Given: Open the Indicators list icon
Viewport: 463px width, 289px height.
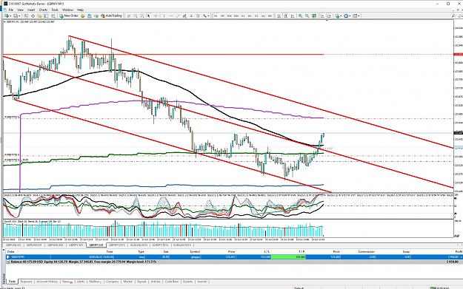Looking at the screenshot, I should tap(337, 16).
